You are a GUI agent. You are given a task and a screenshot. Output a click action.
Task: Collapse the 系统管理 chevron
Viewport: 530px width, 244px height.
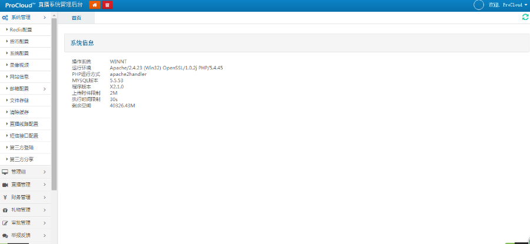pyautogui.click(x=45, y=18)
